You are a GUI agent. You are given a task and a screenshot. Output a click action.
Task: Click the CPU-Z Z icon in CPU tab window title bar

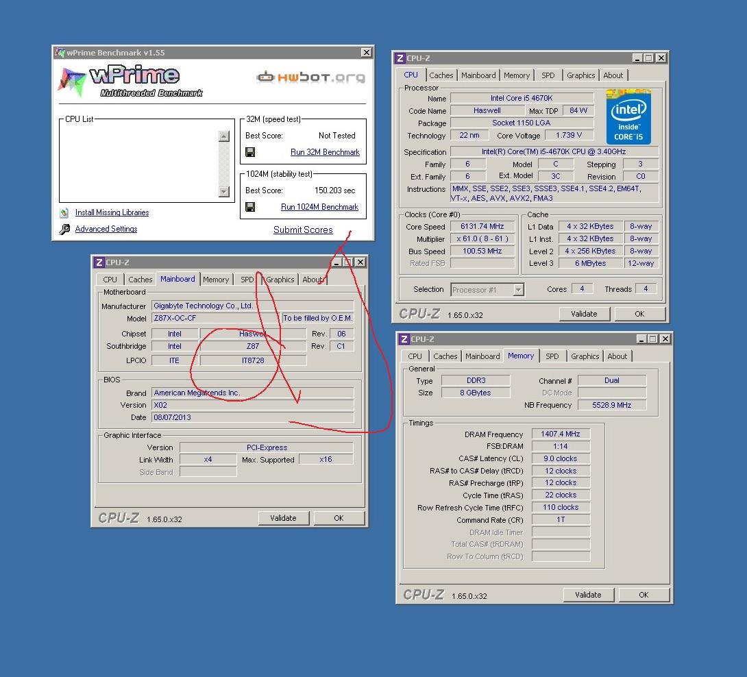pos(400,58)
